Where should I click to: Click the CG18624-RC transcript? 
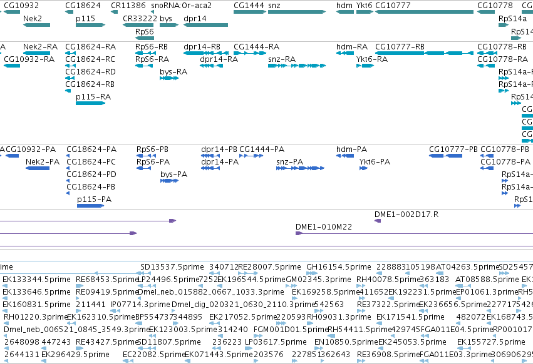click(x=70, y=66)
